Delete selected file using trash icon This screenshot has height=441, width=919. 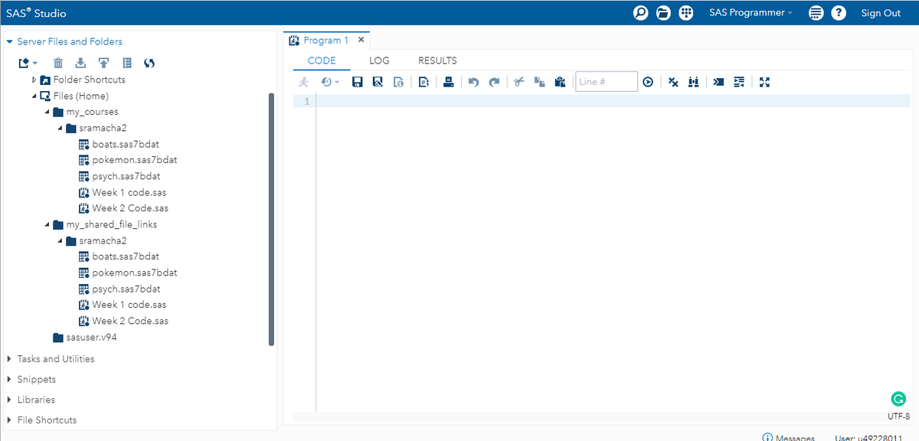(x=58, y=63)
